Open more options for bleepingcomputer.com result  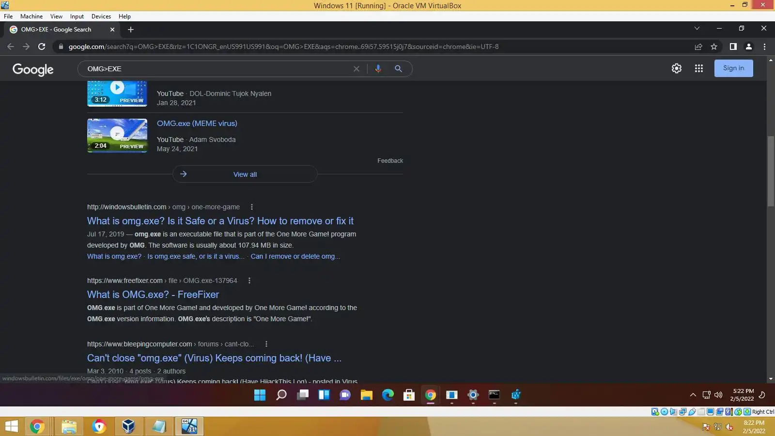coord(266,344)
